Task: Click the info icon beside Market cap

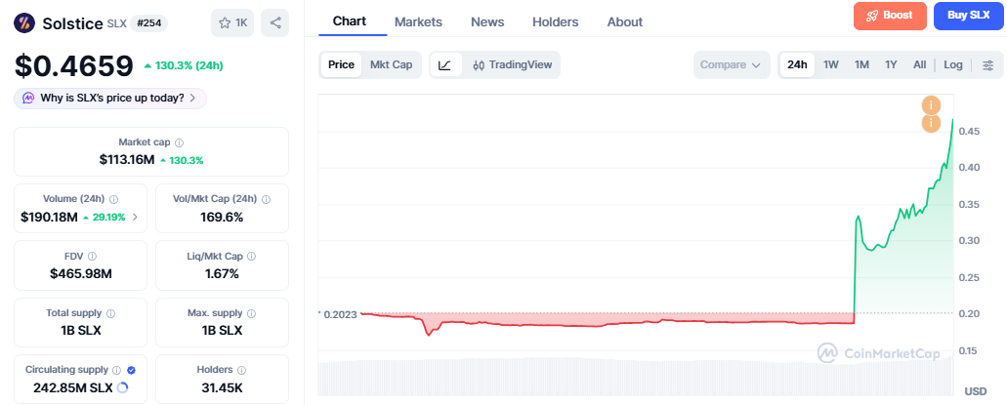Action: click(179, 142)
